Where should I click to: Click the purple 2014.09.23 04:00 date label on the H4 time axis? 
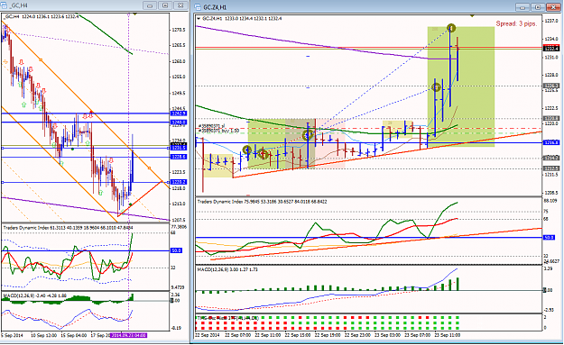coord(128,335)
